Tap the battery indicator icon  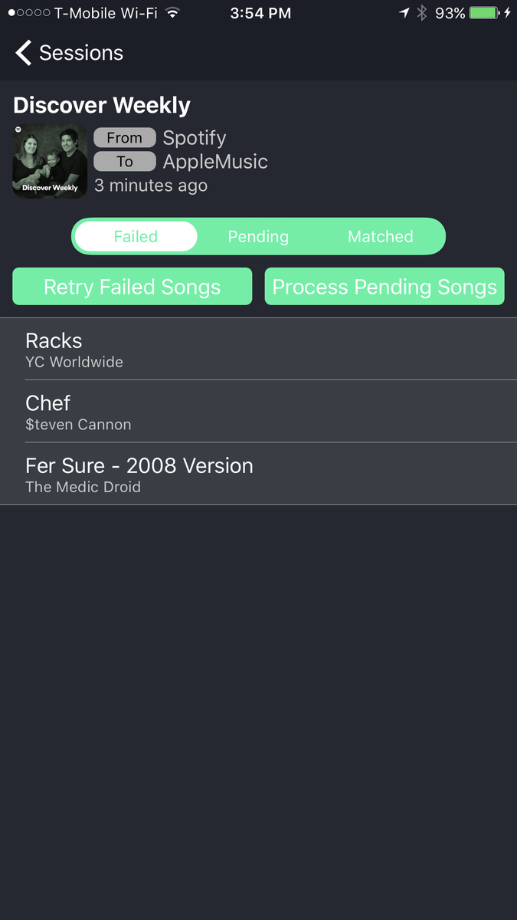coord(483,13)
